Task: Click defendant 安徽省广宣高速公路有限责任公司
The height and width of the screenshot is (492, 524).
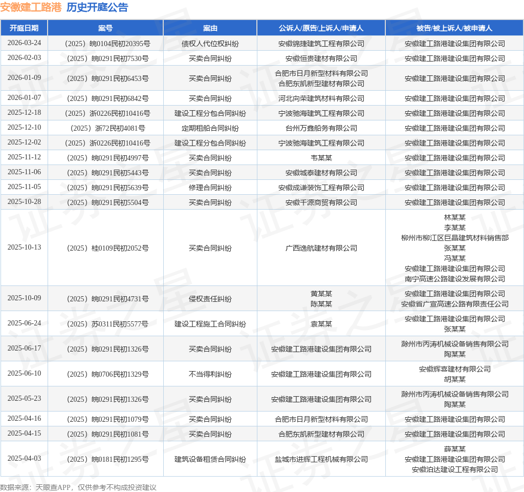Action: (x=454, y=304)
